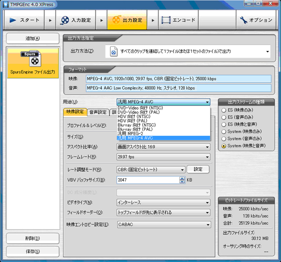The height and width of the screenshot is (262, 281).
Task: Click the orange Output Settings reel icon
Action: [116, 20]
